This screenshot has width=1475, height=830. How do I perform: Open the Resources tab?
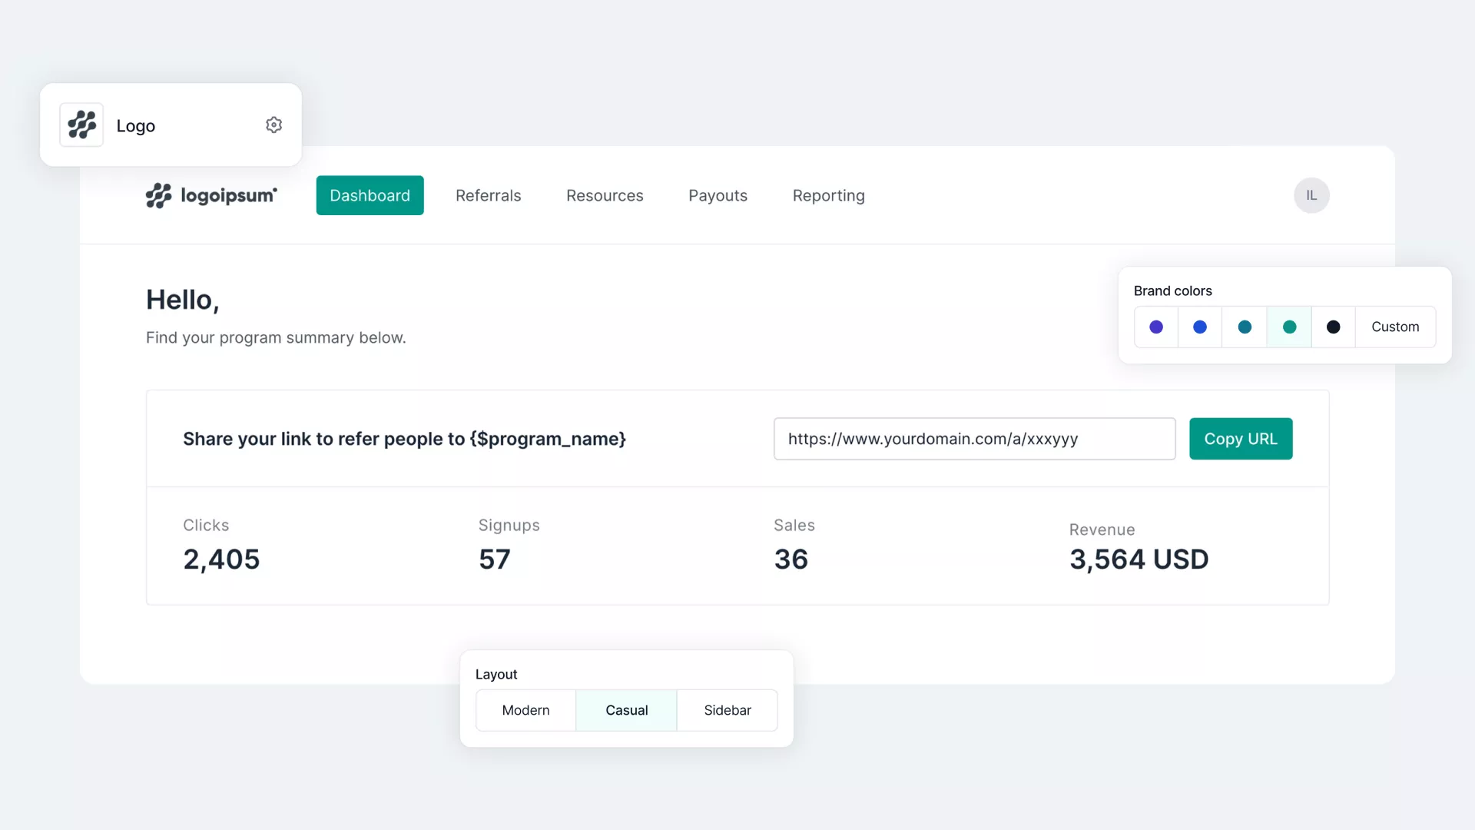click(x=605, y=195)
